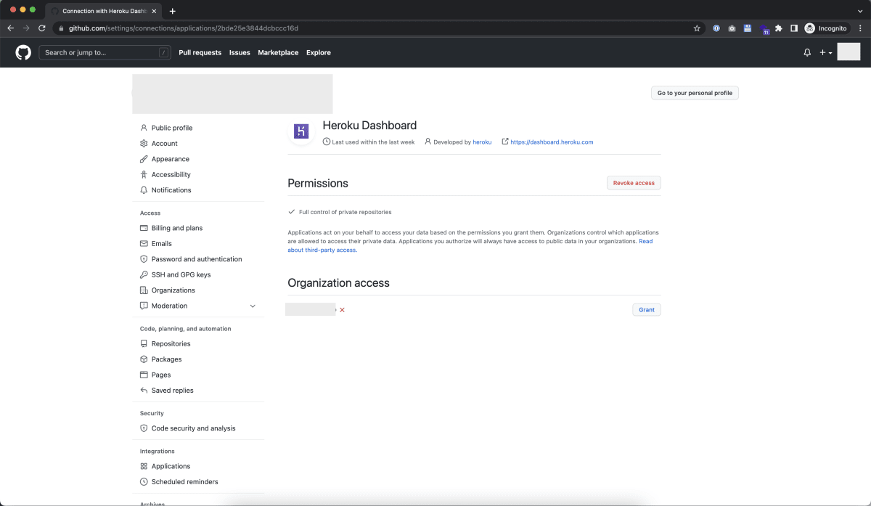Open Applications settings page
This screenshot has width=871, height=506.
(x=171, y=467)
